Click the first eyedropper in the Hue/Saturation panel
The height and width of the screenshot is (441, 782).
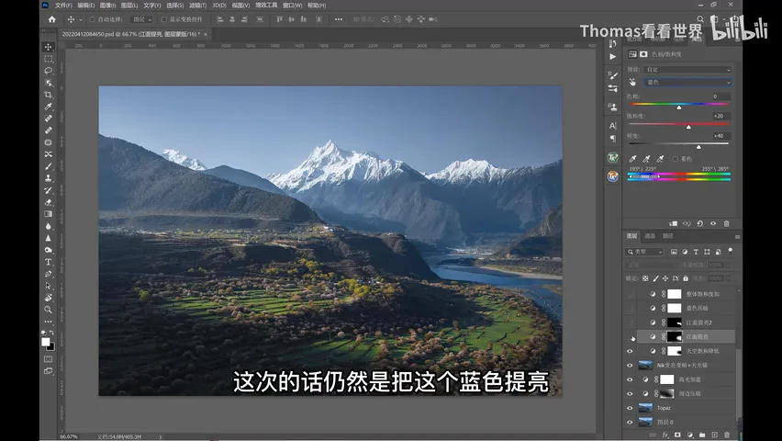point(632,159)
